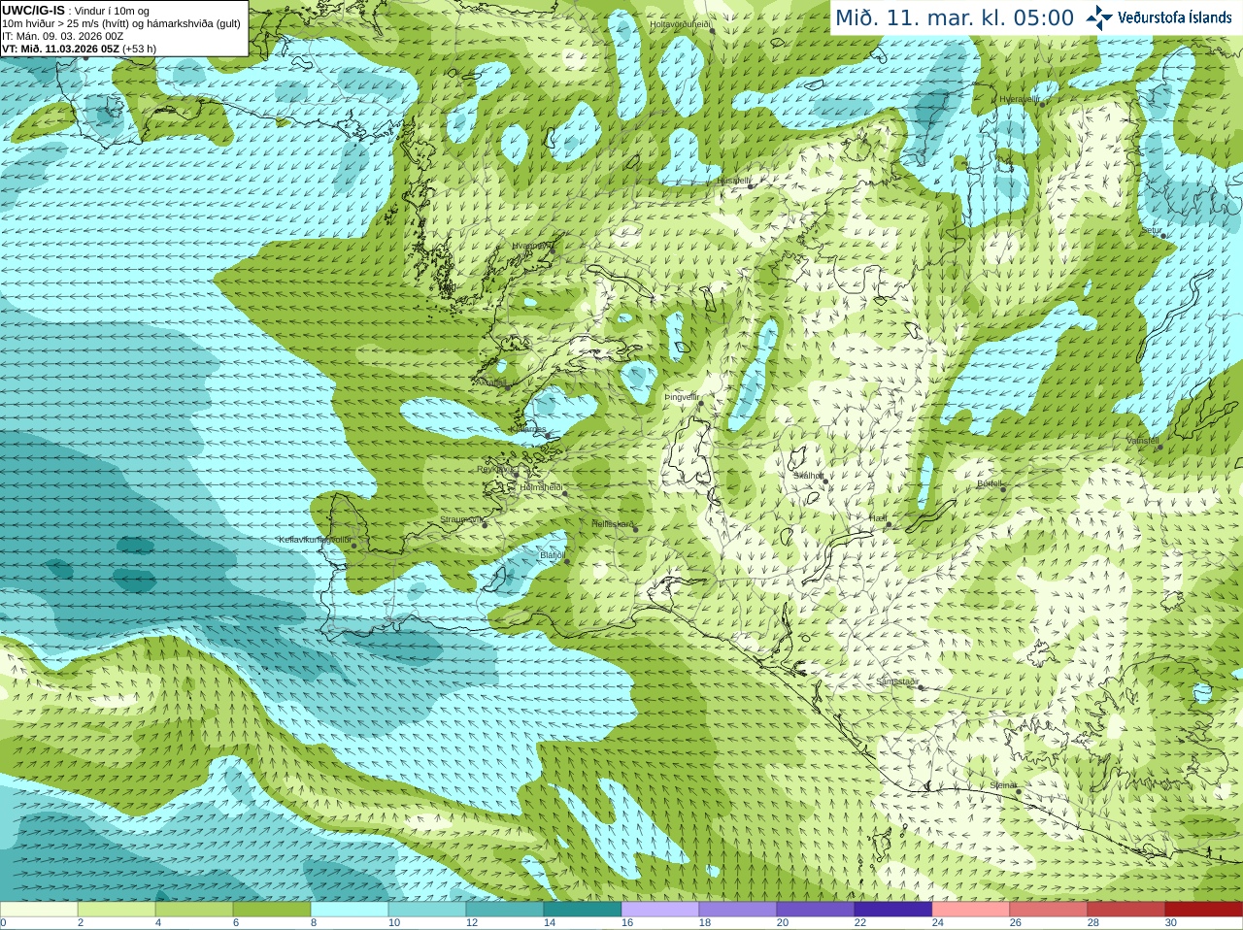Click the legend value '10'

point(394,923)
